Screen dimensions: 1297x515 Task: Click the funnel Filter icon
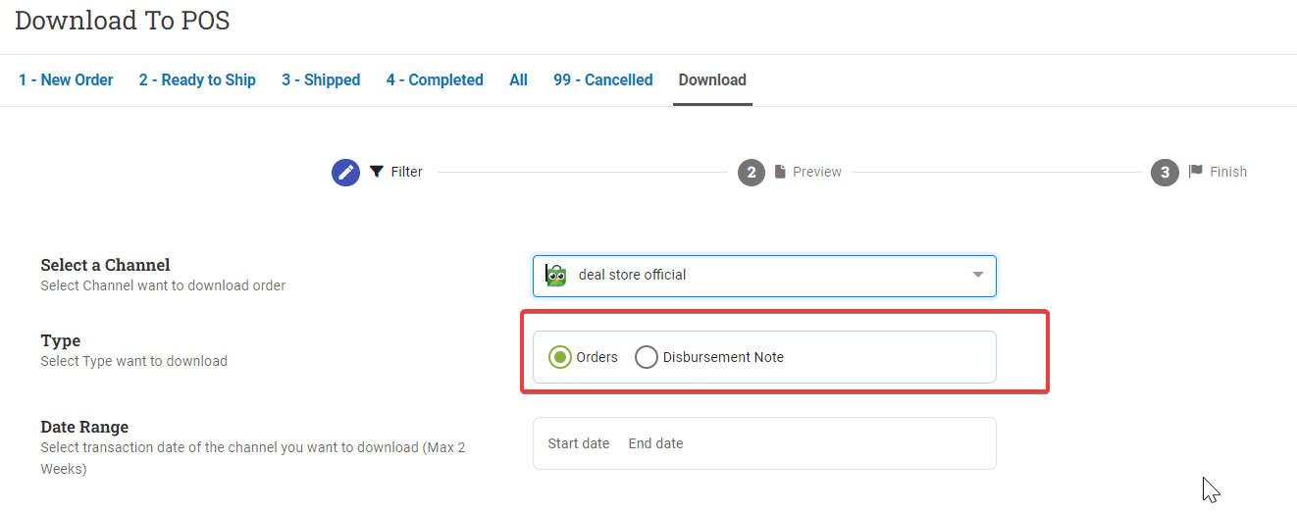[377, 172]
